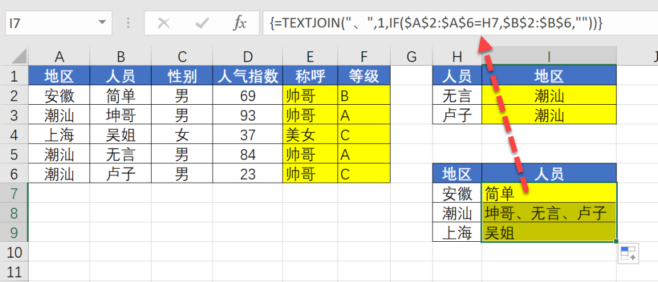Select column D header
The height and width of the screenshot is (282, 658).
click(x=247, y=57)
